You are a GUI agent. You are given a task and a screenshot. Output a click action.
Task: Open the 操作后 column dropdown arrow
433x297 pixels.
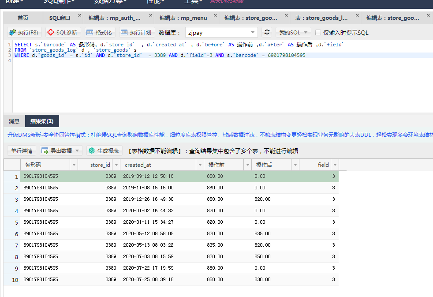point(295,165)
